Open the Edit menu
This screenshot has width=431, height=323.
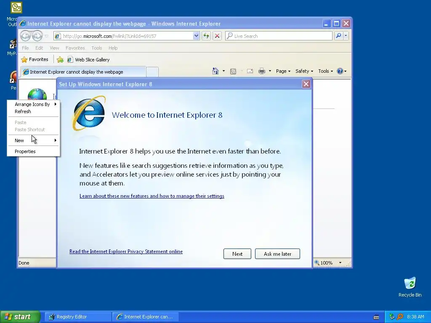pos(39,48)
